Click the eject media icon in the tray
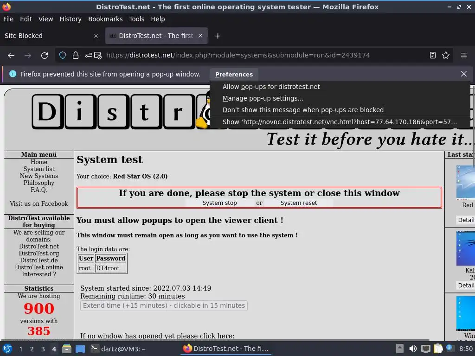 click(x=400, y=349)
